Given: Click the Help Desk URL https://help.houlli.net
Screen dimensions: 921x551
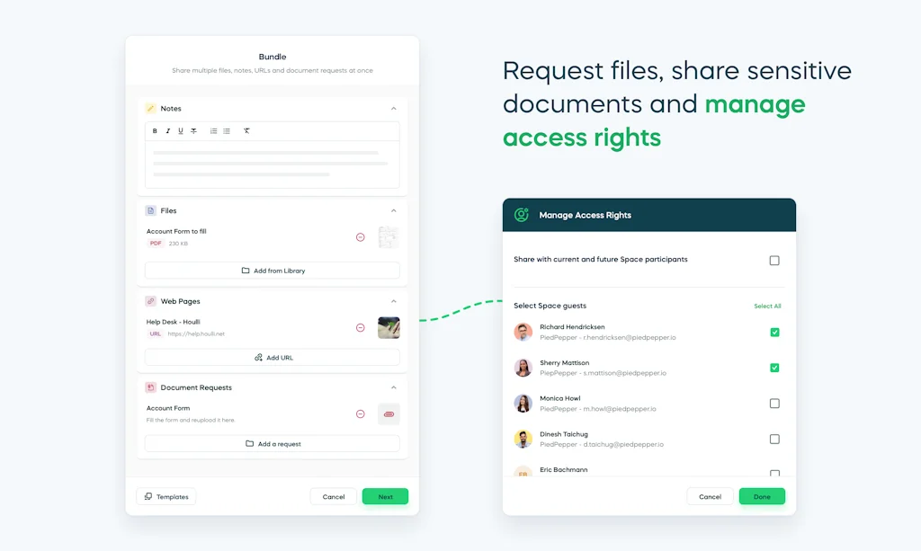Looking at the screenshot, I should click(x=196, y=333).
